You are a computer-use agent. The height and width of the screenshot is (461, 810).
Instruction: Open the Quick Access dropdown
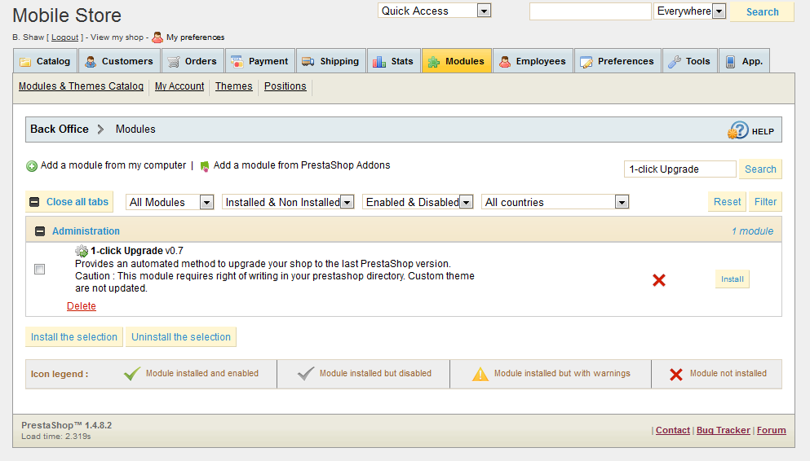(x=434, y=11)
